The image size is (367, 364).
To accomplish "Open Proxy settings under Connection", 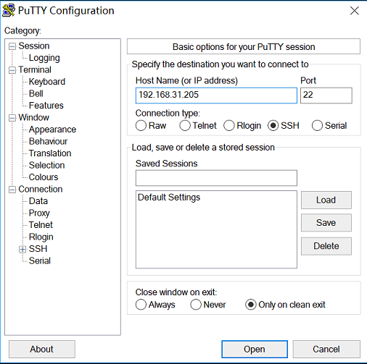I will 39,213.
